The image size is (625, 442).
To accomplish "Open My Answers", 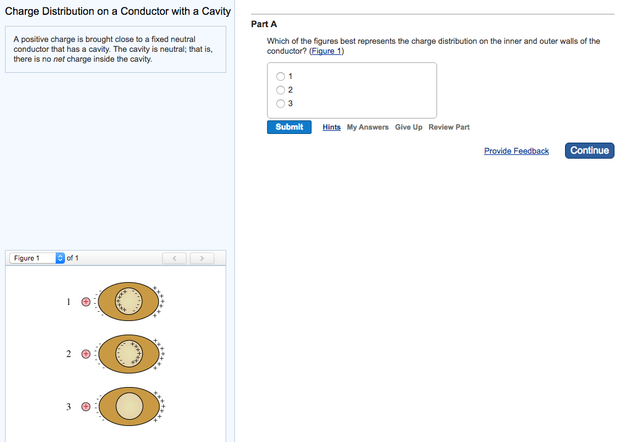I will click(x=368, y=127).
